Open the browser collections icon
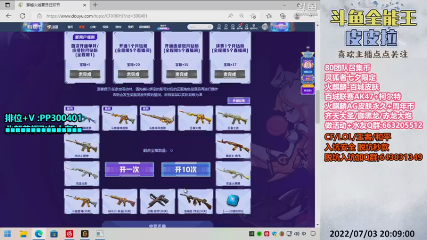 pos(283,16)
